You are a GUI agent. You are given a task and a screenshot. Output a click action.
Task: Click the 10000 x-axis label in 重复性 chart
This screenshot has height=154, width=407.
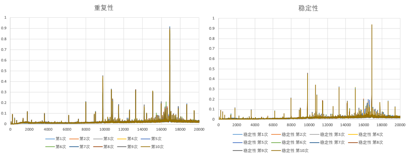click(105, 130)
